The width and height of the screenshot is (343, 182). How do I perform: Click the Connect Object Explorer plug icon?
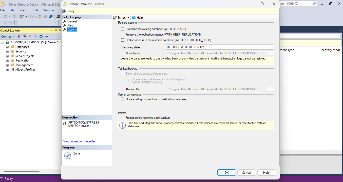pyautogui.click(x=18, y=37)
